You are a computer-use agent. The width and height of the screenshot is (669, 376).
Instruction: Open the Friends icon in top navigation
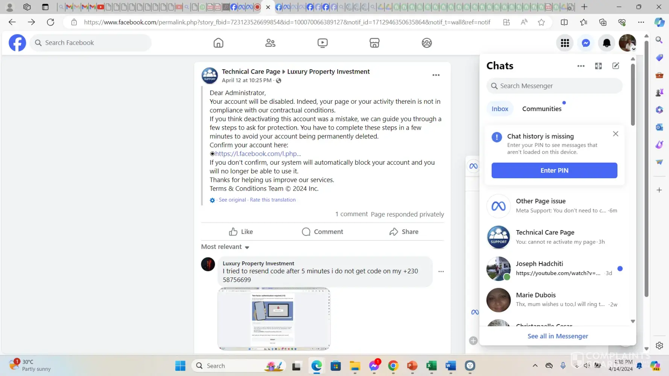[270, 43]
